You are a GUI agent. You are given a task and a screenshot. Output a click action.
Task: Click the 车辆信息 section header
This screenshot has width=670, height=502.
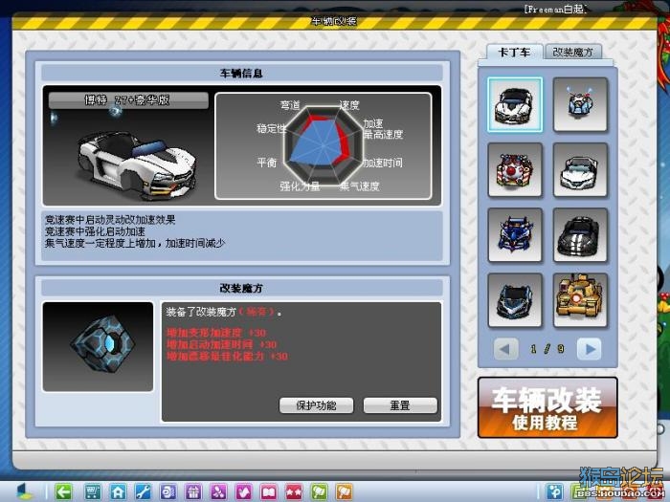241,73
